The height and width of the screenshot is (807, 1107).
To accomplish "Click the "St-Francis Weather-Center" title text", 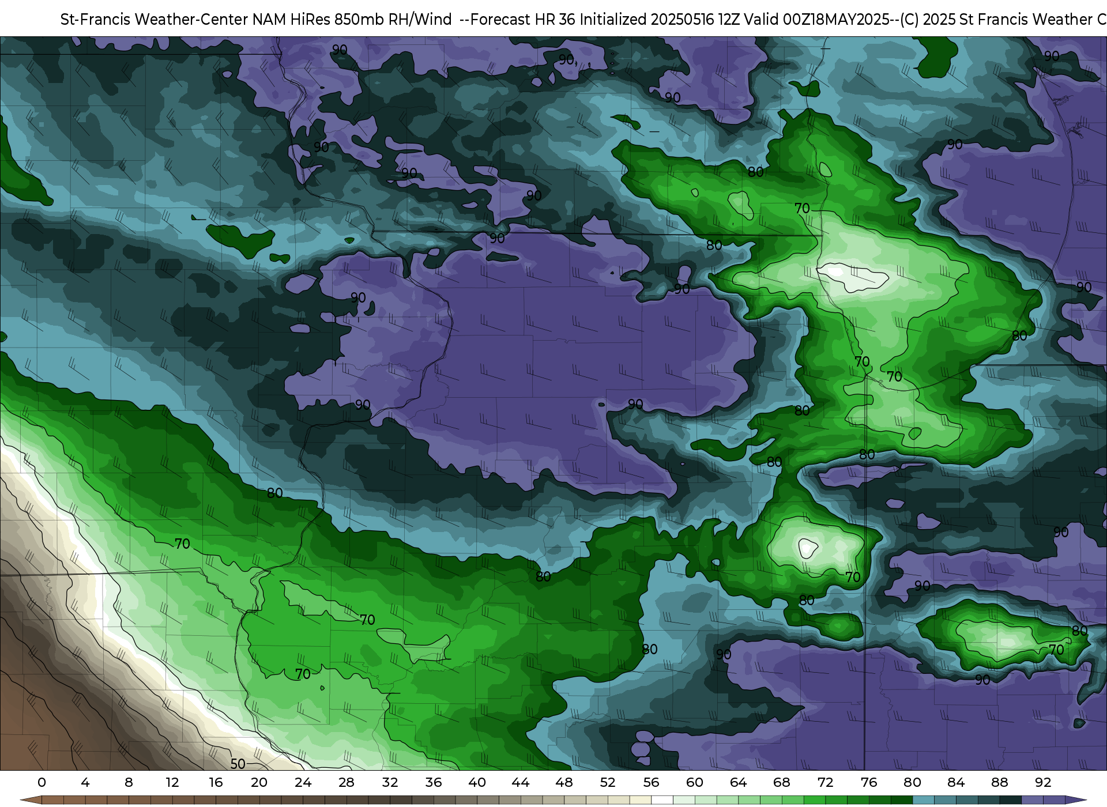I will (154, 20).
